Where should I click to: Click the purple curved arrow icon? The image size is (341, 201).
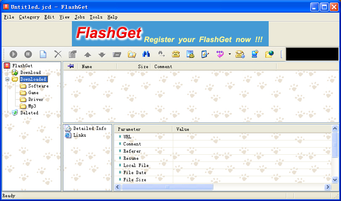(x=220, y=54)
